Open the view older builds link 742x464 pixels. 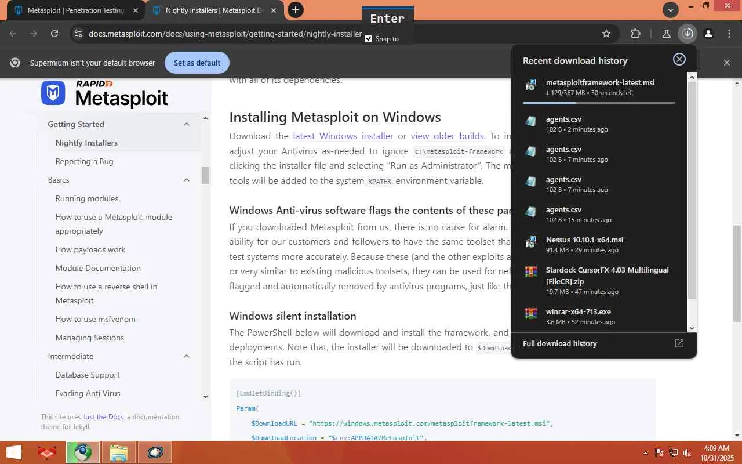(447, 136)
